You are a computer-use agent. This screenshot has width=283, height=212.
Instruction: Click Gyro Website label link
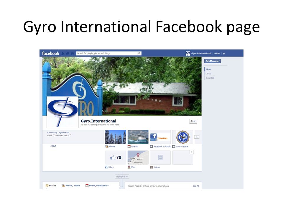(x=182, y=147)
